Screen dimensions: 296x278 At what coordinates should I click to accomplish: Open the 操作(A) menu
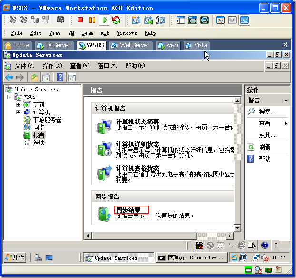click(x=52, y=66)
